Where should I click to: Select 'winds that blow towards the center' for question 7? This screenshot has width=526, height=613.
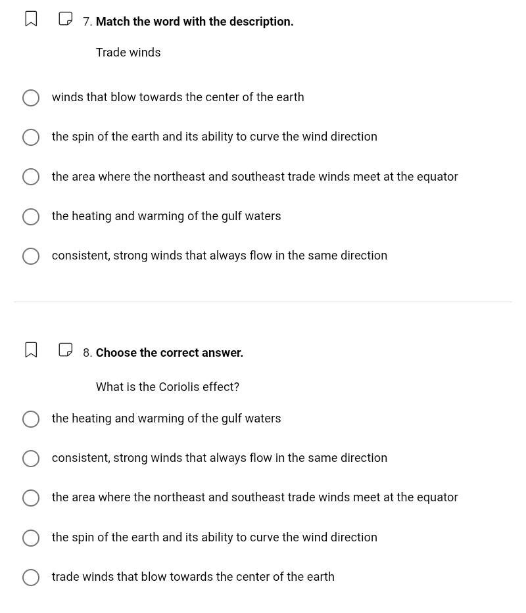point(31,98)
